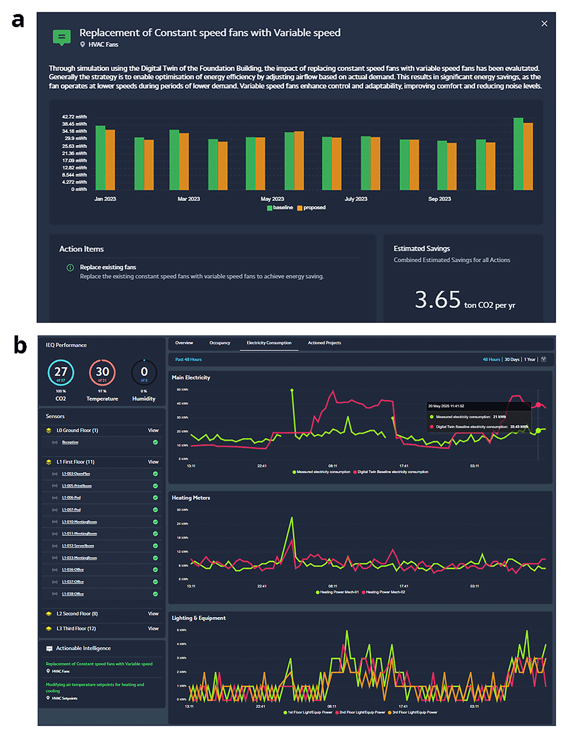568x738 pixels.
Task: Click the sensor icon beside Reception
Action: point(55,442)
